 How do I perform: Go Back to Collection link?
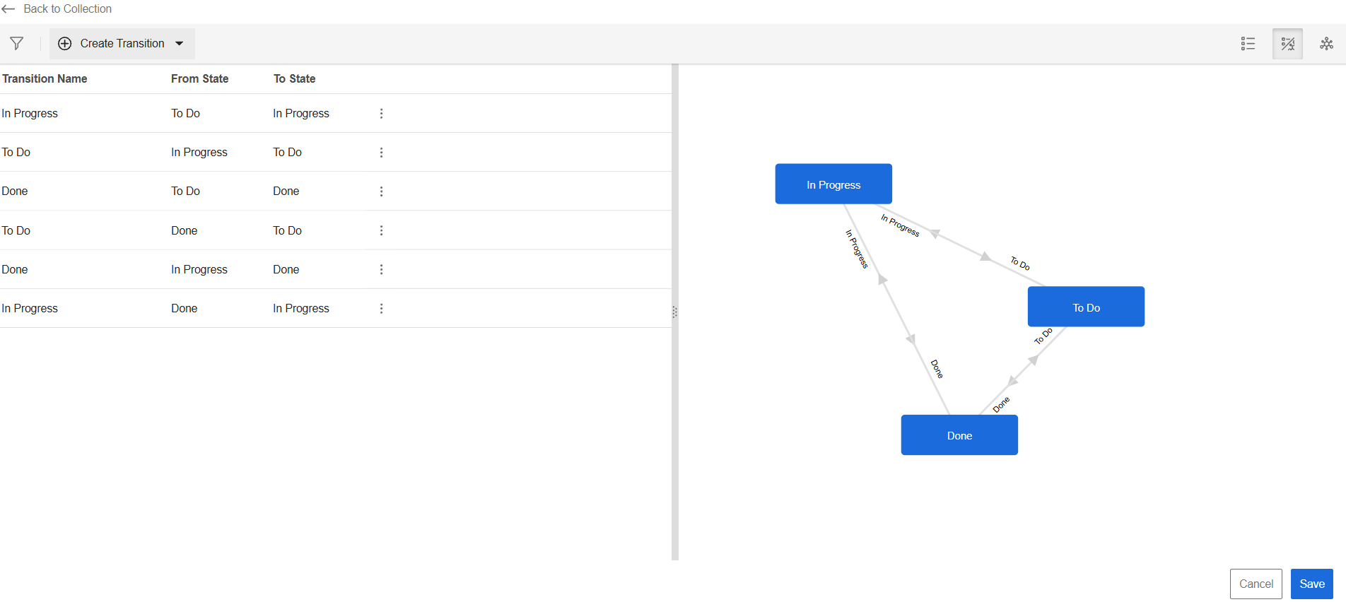[67, 9]
